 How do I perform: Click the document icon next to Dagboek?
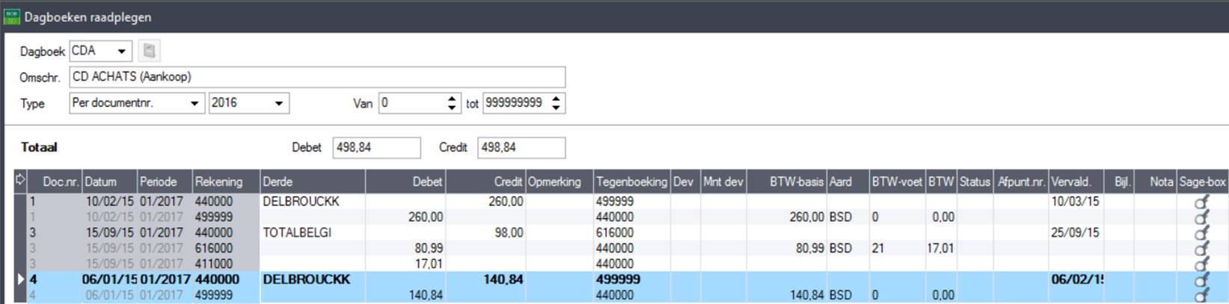coord(149,51)
